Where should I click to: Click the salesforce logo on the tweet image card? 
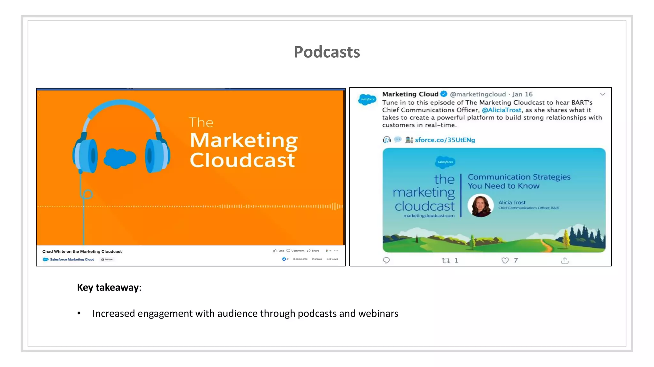tap(445, 162)
